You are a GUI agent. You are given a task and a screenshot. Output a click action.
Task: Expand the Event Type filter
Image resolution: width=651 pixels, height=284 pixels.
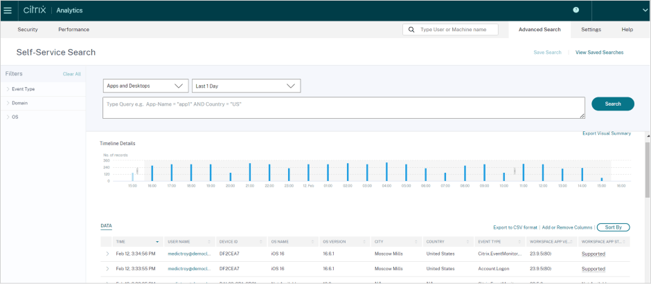[24, 89]
